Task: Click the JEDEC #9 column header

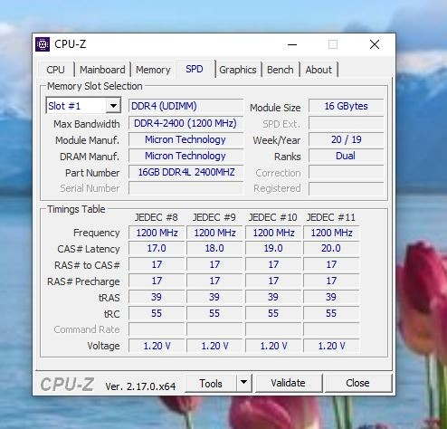Action: coord(214,217)
